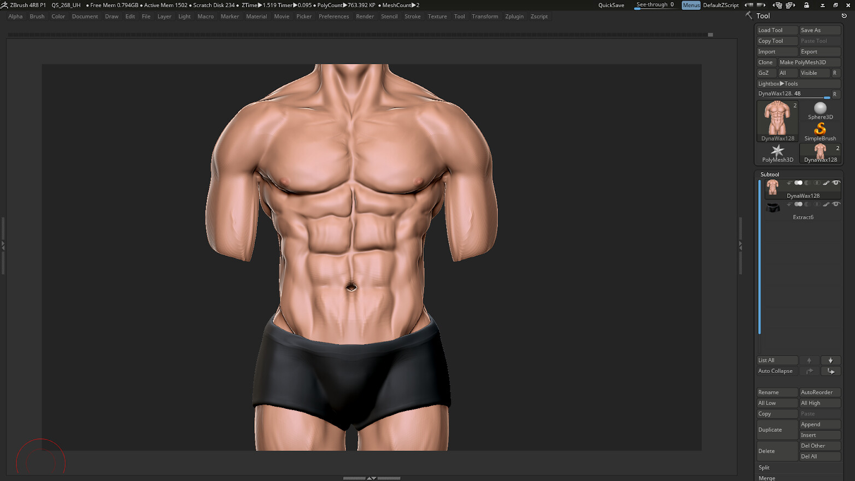Toggle visibility of the DynaWax128 subtool

(x=836, y=183)
